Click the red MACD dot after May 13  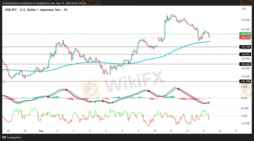[x=178, y=89]
